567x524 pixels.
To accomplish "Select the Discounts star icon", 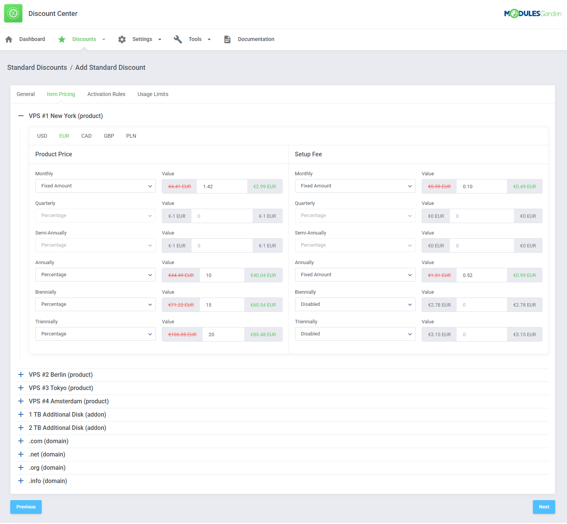I will pyautogui.click(x=62, y=39).
